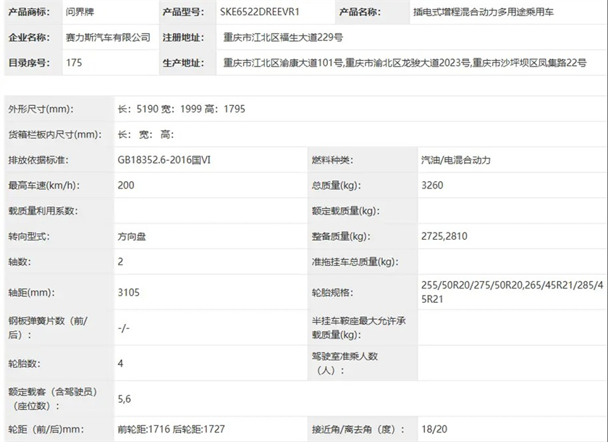Select total mass value 3260

[x=432, y=185]
